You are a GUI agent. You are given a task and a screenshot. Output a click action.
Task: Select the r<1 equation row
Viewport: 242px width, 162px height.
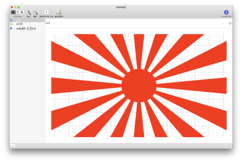point(27,20)
